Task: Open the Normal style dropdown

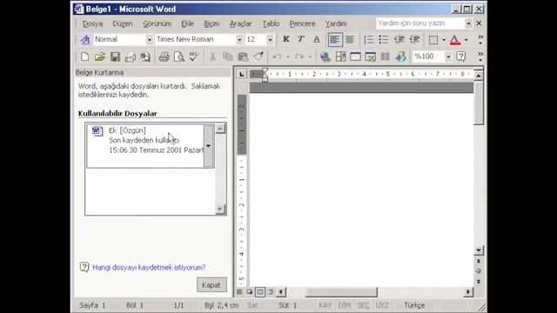Action: pyautogui.click(x=149, y=40)
